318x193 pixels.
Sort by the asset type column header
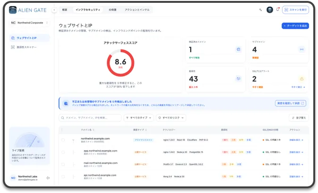(140, 129)
